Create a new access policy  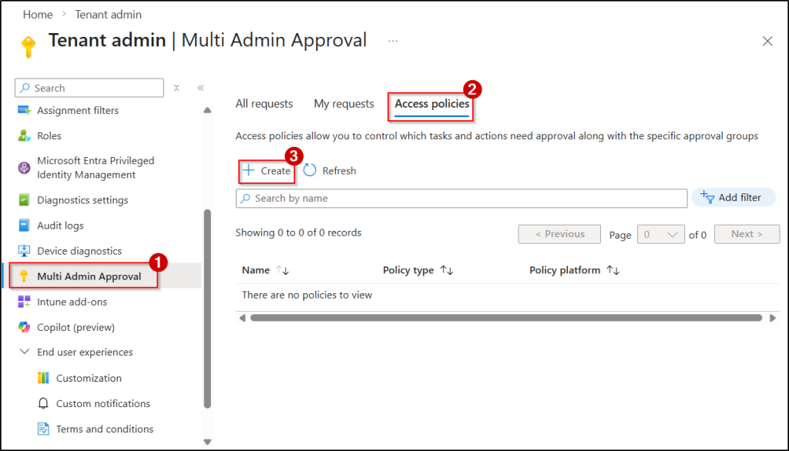(x=266, y=170)
